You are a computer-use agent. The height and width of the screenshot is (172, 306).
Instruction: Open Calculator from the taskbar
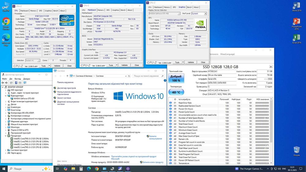81,169
